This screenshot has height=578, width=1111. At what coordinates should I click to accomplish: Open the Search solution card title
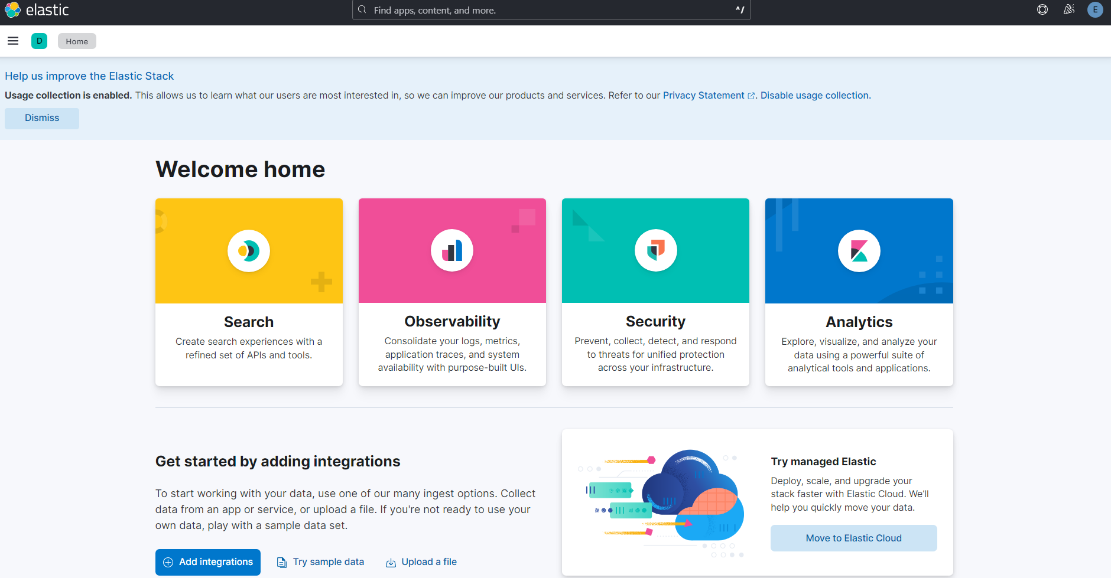(x=249, y=322)
